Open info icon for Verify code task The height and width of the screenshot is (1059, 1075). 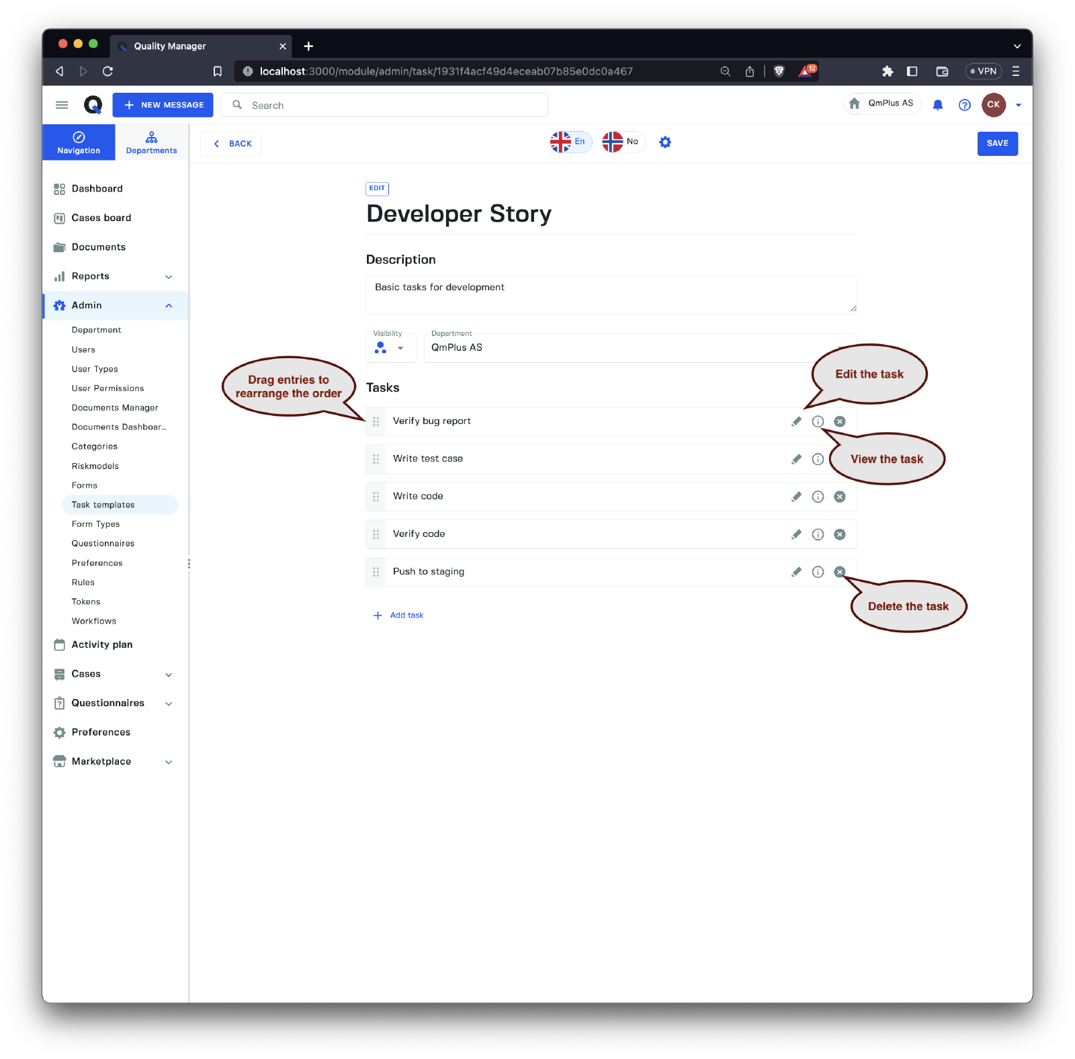pos(818,534)
